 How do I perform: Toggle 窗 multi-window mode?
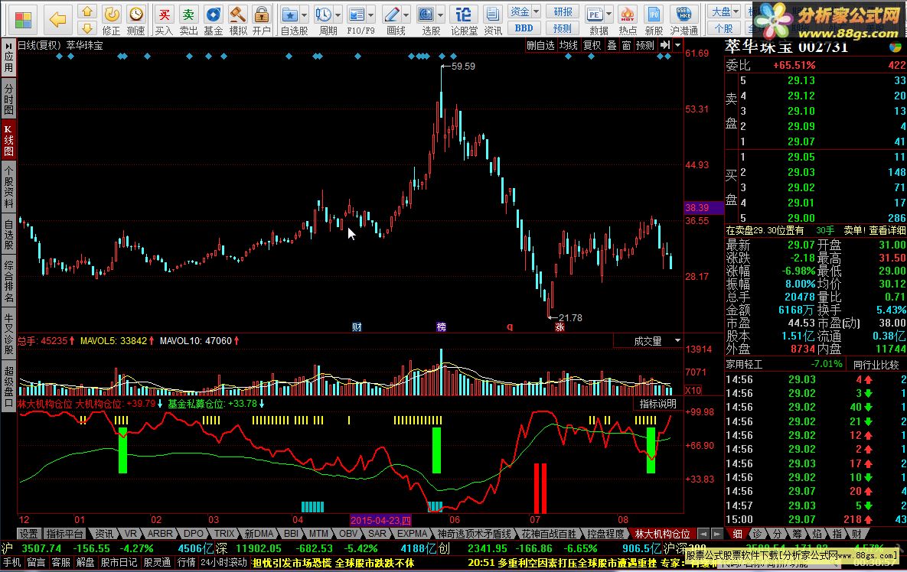click(626, 45)
